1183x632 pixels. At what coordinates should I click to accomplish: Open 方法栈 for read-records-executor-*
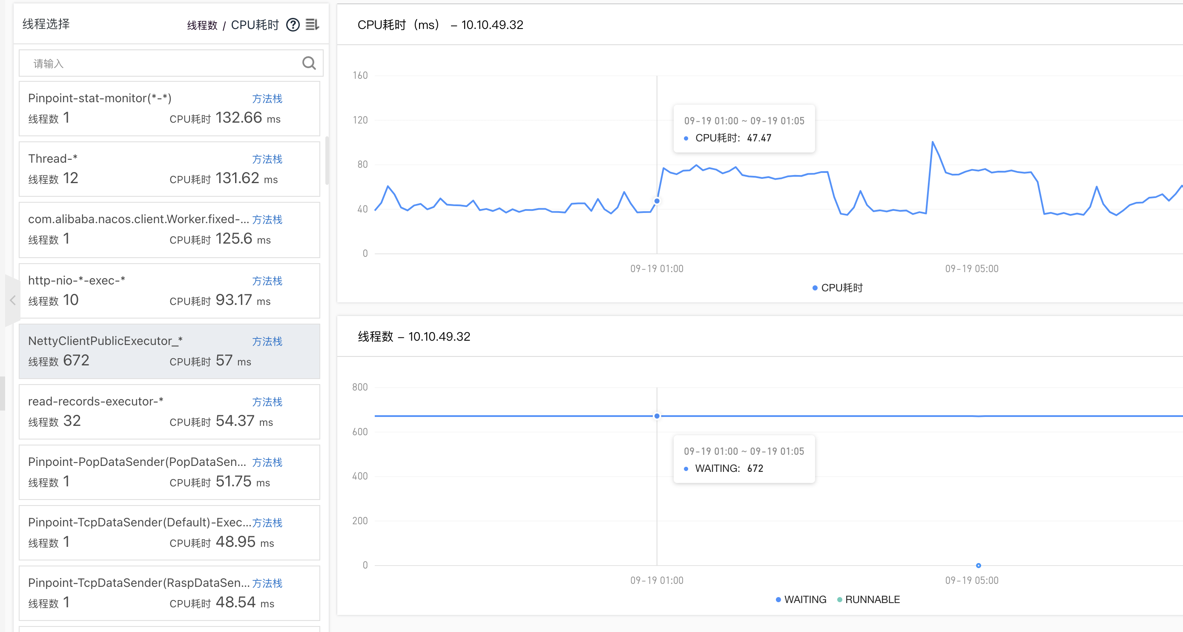[267, 402]
